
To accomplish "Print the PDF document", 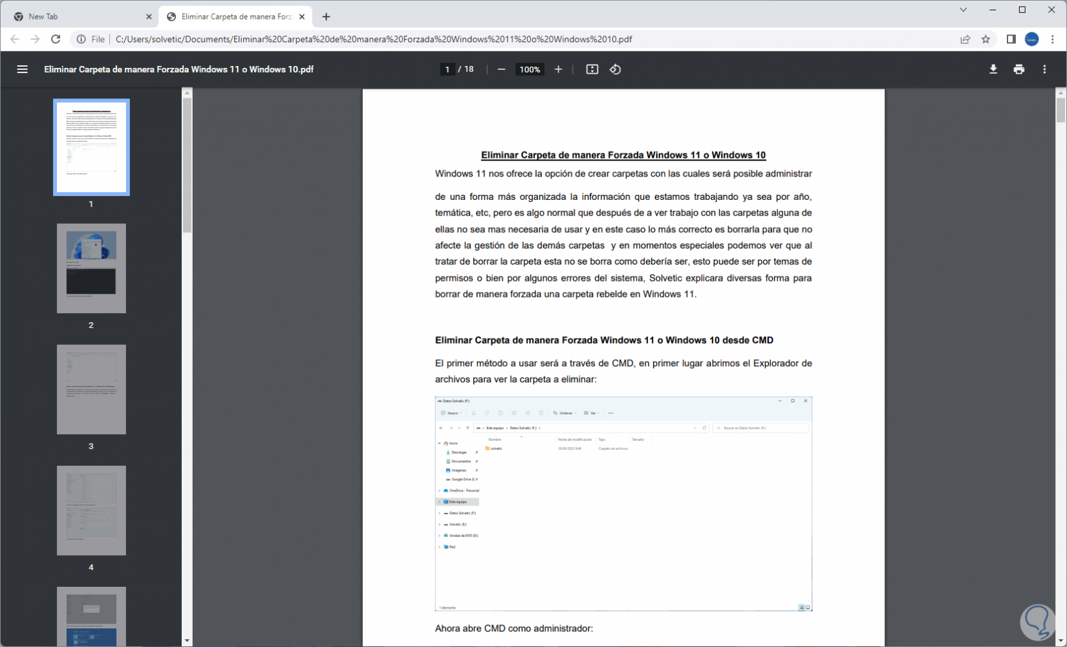I will [1019, 69].
